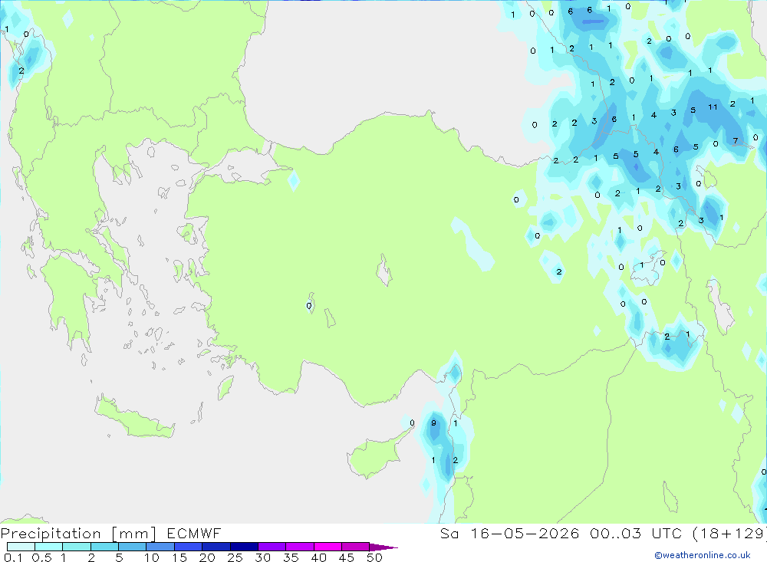Click the '9' precipitation value near Cyprus

pyautogui.click(x=433, y=423)
